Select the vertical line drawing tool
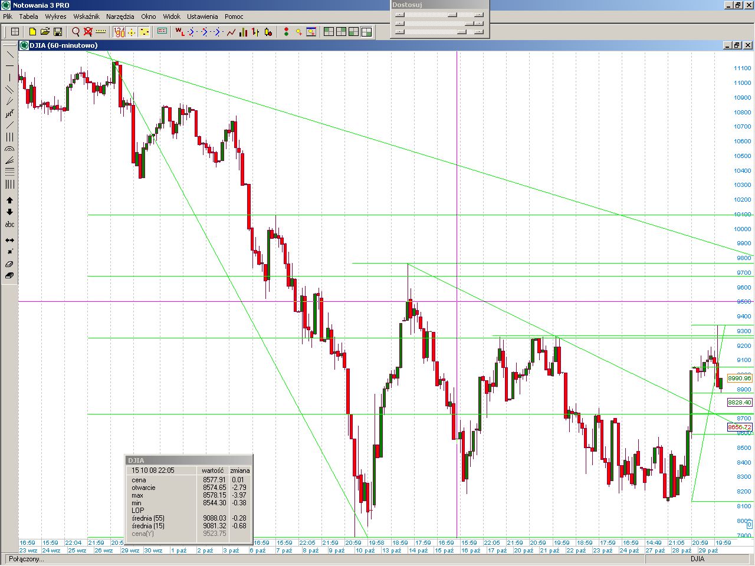 [x=9, y=77]
